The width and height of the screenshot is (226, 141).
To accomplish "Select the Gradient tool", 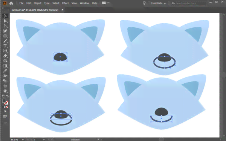I will click(5, 66).
